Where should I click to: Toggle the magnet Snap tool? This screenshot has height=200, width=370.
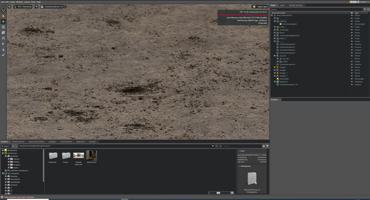[x=3, y=38]
